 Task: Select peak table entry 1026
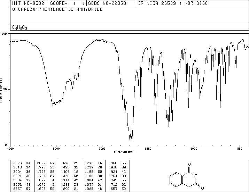(x=89, y=189)
